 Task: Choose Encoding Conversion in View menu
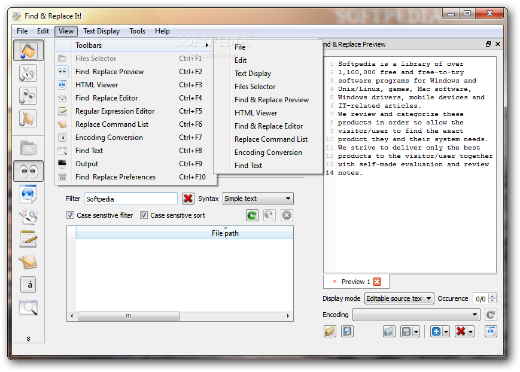point(136,138)
